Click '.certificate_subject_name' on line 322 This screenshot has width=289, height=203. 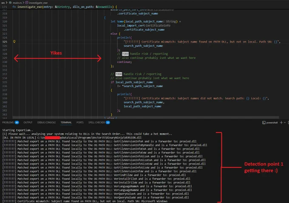pyautogui.click(x=144, y=29)
